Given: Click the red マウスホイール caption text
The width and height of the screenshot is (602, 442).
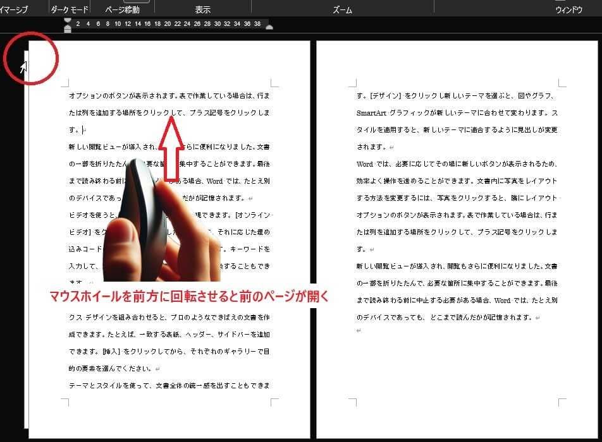Looking at the screenshot, I should point(190,296).
